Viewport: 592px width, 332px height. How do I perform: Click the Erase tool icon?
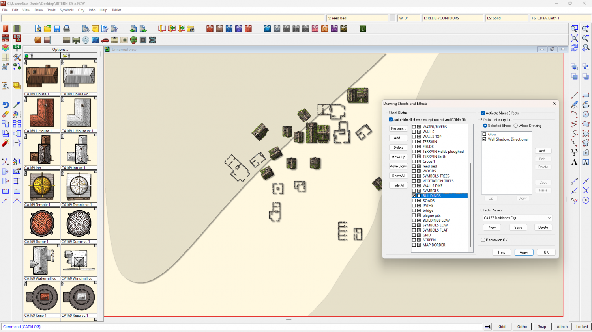(x=6, y=114)
